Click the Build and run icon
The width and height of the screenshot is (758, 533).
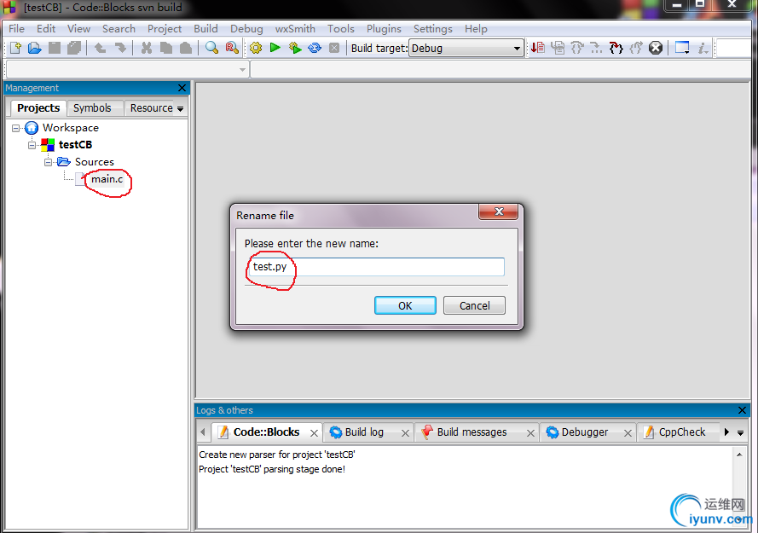click(295, 48)
